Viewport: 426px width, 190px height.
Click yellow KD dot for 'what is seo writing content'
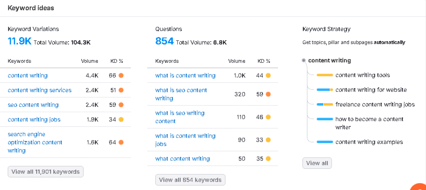pos(268,117)
